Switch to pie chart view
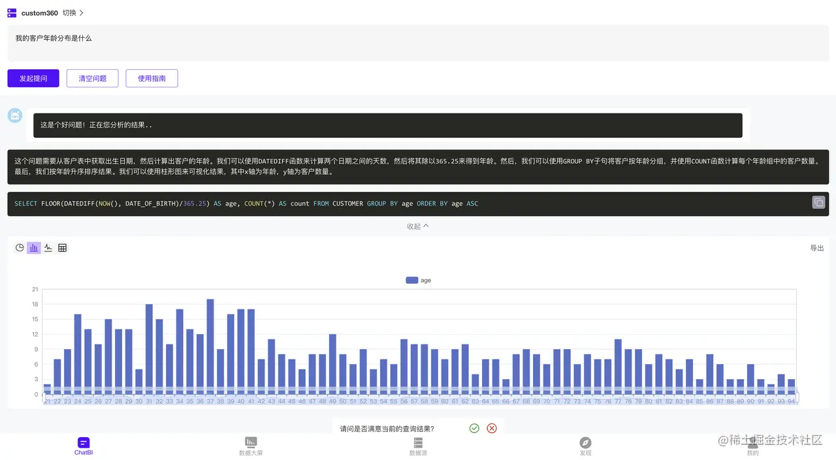The width and height of the screenshot is (836, 460). (x=20, y=248)
